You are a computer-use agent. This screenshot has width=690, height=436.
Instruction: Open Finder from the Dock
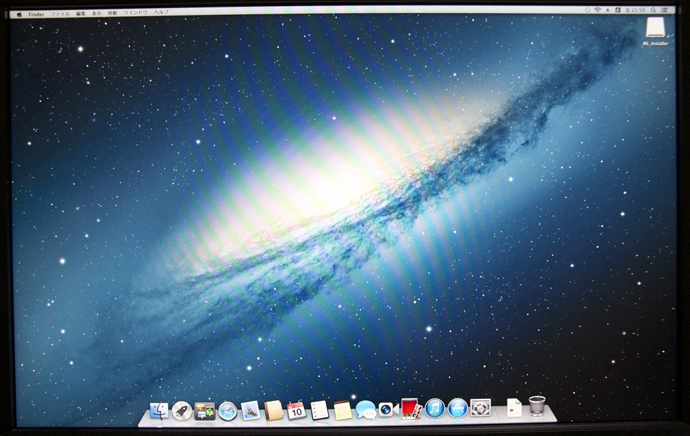(x=159, y=411)
